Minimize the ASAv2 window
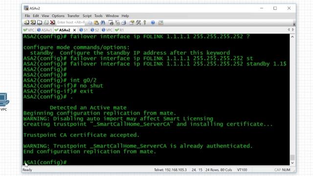313x176 pixels. pyautogui.click(x=262, y=8)
